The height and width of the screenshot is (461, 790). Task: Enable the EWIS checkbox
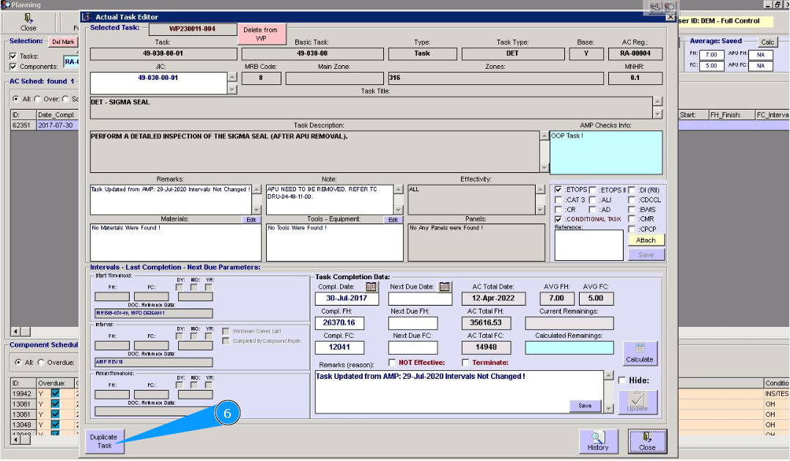point(632,210)
